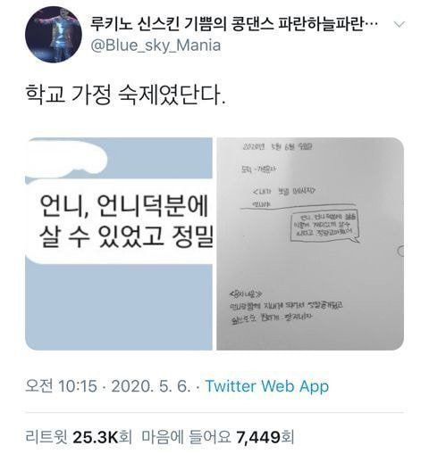The width and height of the screenshot is (429, 454).
Task: Click the empty blue area under chat bubble
Action: pyautogui.click(x=119, y=306)
